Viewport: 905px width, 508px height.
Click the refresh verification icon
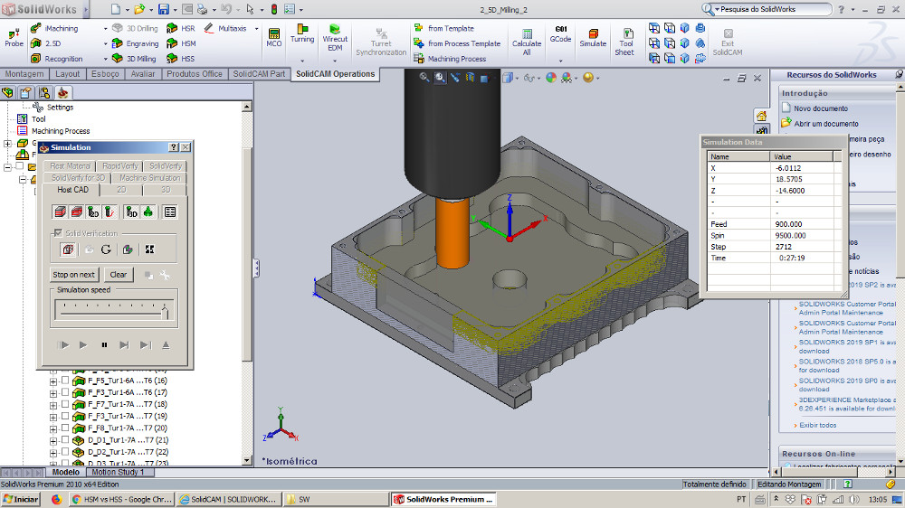click(106, 249)
